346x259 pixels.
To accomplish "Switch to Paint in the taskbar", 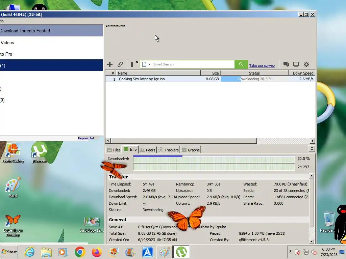I will coord(165,252).
